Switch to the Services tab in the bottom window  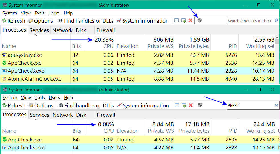tap(39, 115)
